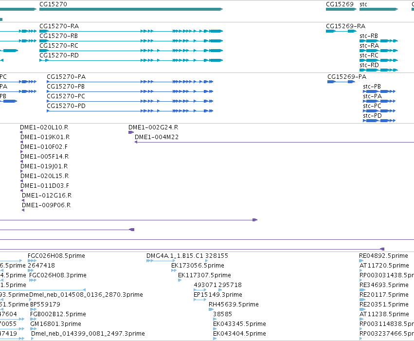Select the DME1-004M22 BAC label

tap(157, 137)
